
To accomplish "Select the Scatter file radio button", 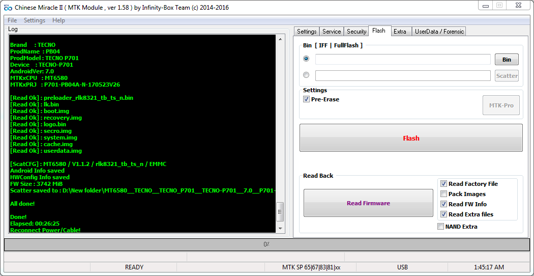I will click(x=306, y=75).
